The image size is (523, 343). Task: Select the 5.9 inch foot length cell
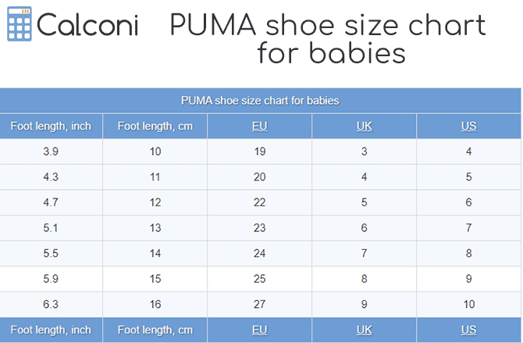coord(51,278)
